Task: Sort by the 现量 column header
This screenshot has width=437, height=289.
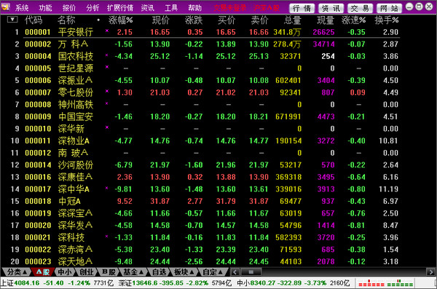Action: click(x=326, y=20)
